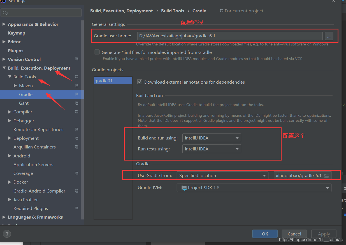Viewport: 346px width, 245px height.
Task: Open help with question mark button
Action: [7, 234]
